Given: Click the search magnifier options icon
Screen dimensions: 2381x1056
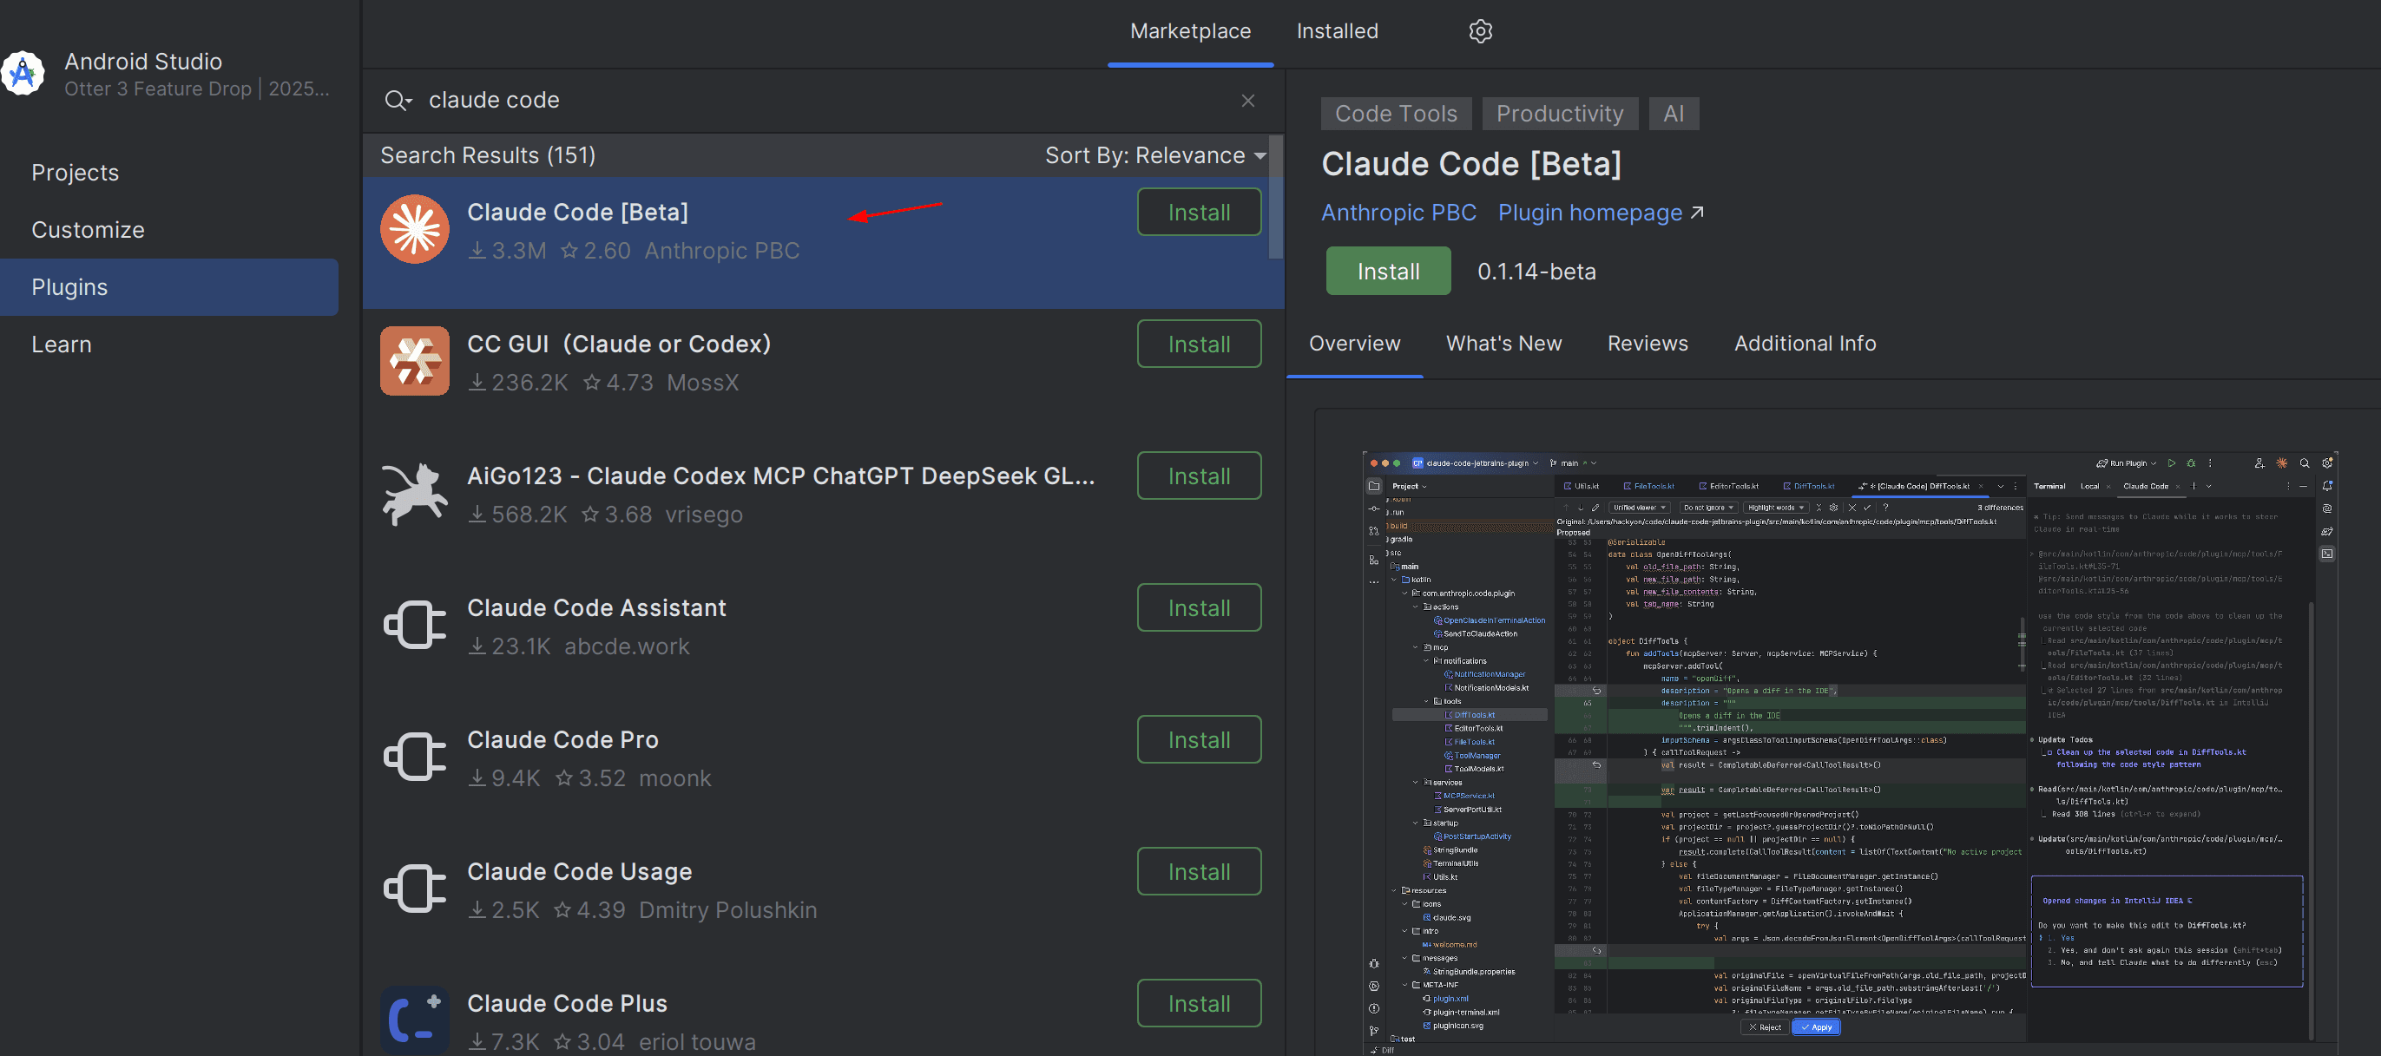Looking at the screenshot, I should tap(398, 100).
